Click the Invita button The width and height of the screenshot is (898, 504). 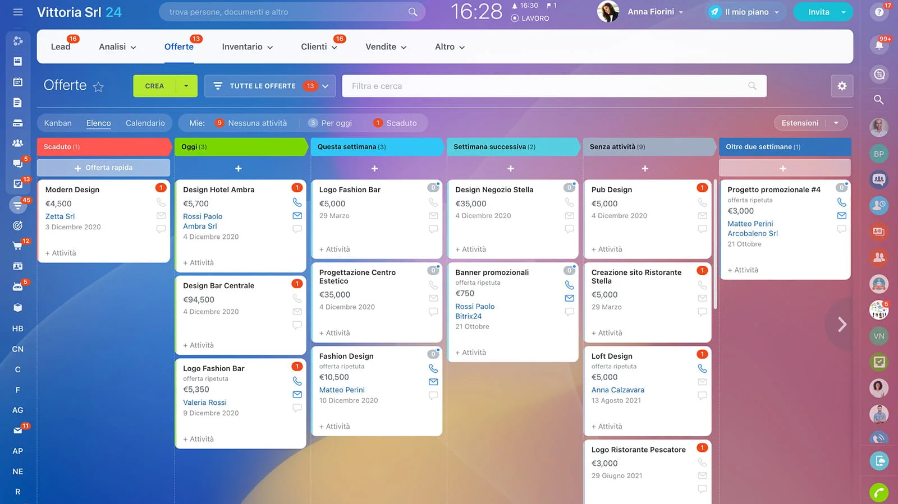[818, 12]
